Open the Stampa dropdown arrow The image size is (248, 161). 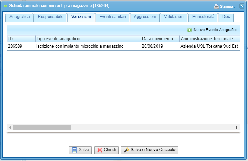click(x=234, y=7)
